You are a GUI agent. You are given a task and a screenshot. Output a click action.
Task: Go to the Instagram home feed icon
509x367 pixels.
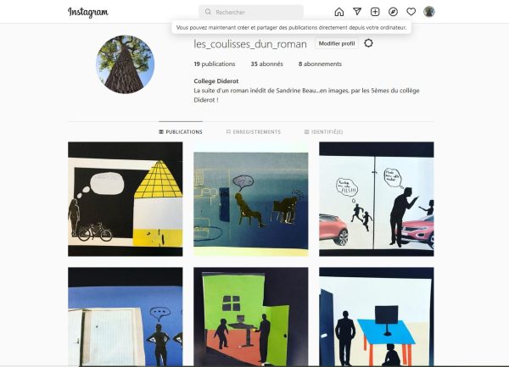338,12
